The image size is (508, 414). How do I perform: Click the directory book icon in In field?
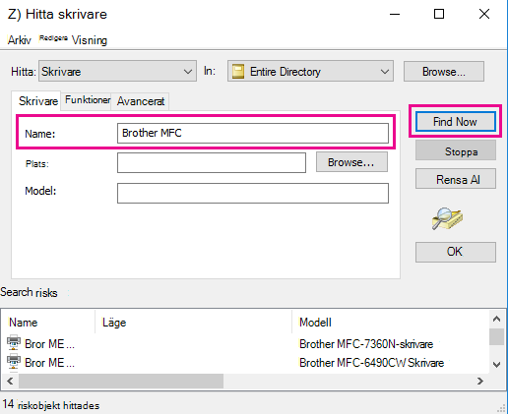point(238,71)
